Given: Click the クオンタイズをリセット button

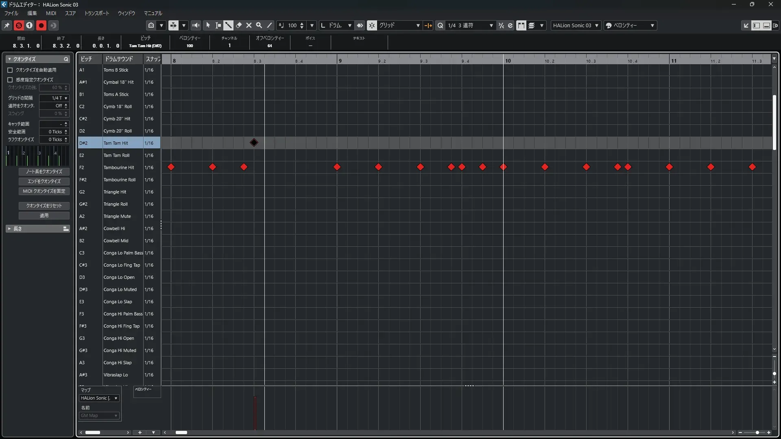Looking at the screenshot, I should (x=44, y=206).
